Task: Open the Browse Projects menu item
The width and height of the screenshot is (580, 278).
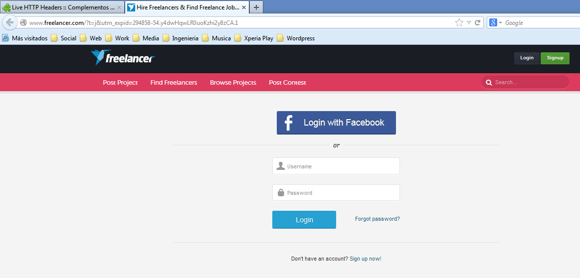Action: (233, 82)
